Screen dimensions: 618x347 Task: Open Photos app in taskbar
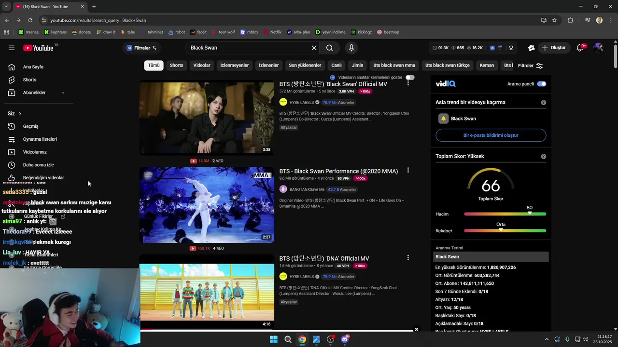316,339
